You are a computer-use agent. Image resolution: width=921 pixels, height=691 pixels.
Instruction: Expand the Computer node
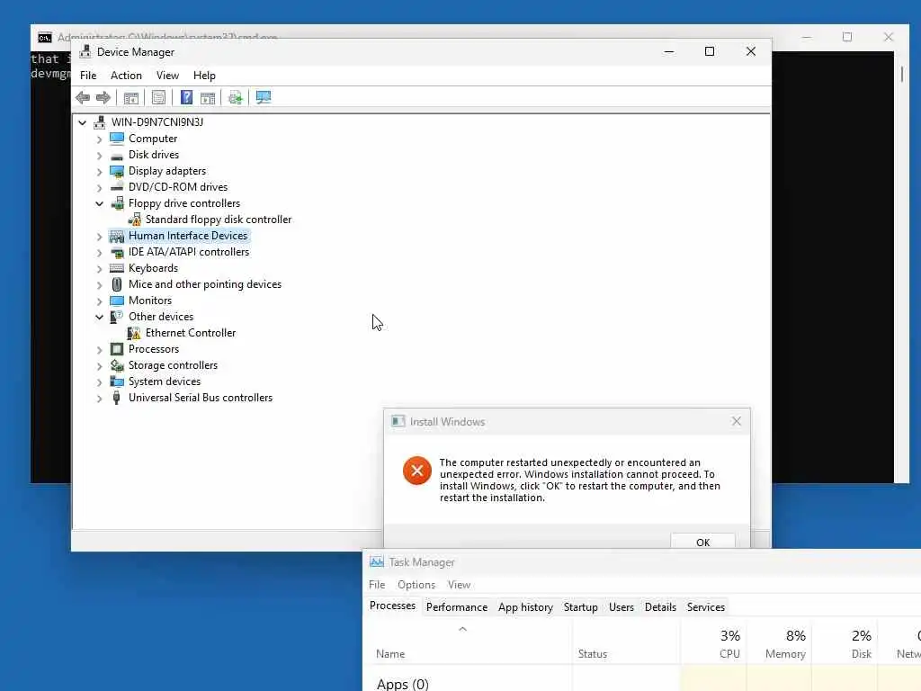pyautogui.click(x=99, y=139)
